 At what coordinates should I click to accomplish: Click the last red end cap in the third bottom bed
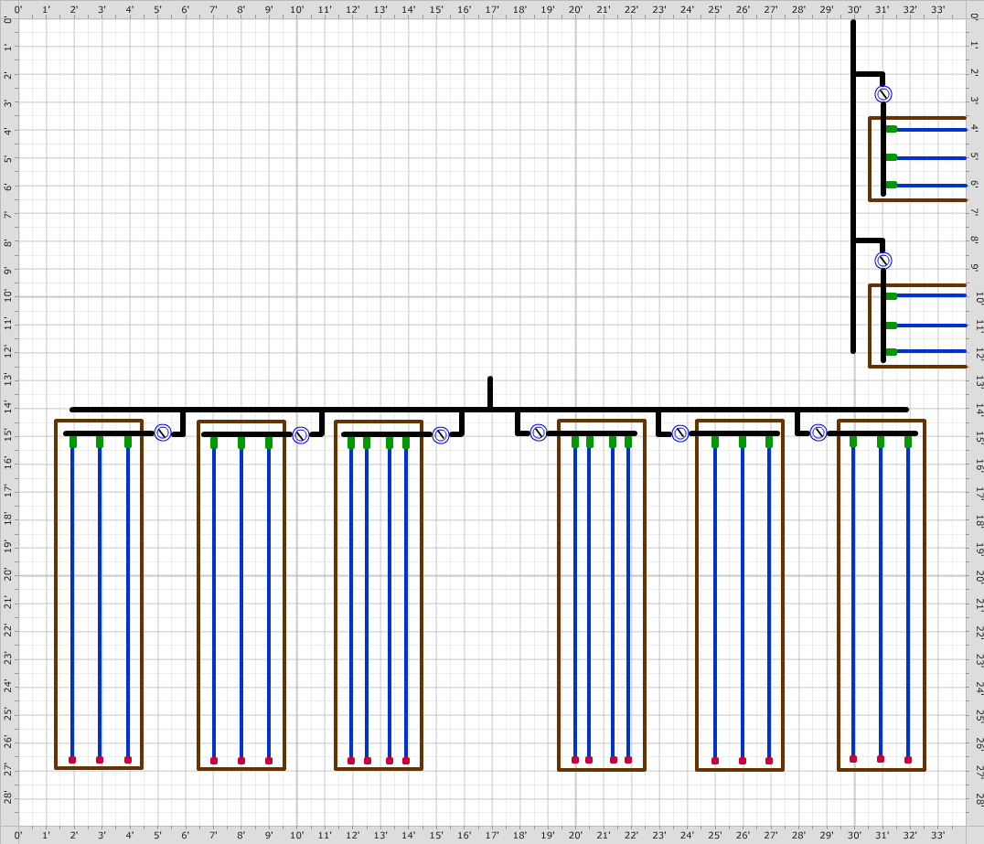[406, 761]
